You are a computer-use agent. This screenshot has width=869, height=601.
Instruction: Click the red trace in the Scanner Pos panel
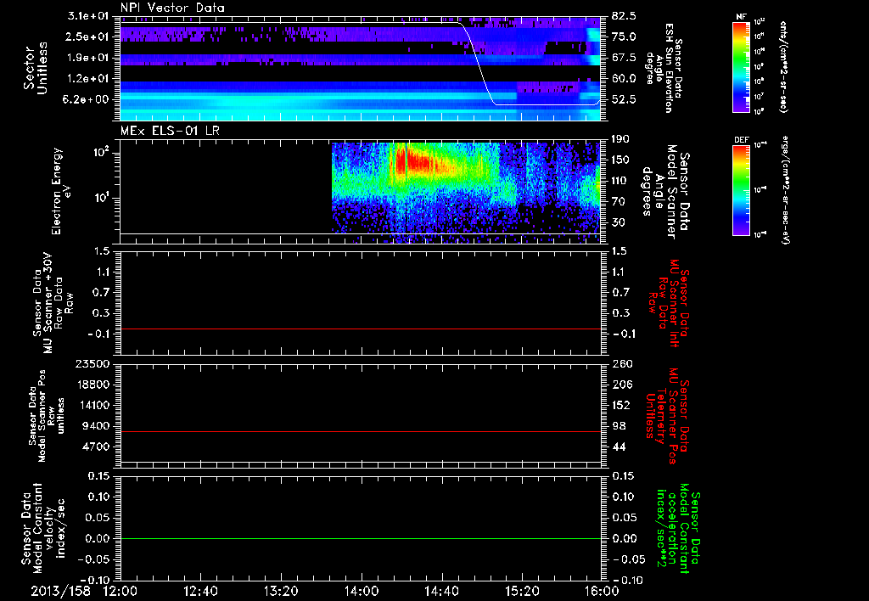[x=361, y=431]
